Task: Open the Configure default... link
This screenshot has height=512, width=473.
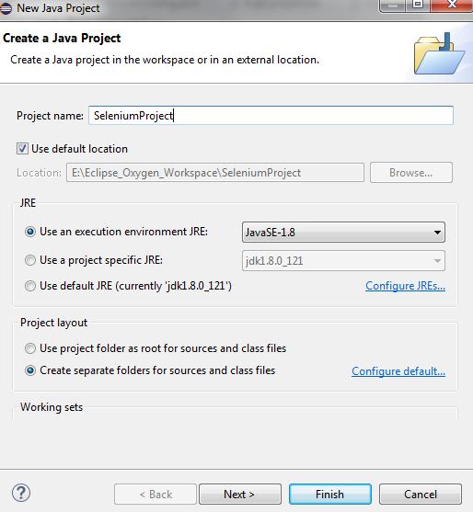Action: tap(398, 371)
